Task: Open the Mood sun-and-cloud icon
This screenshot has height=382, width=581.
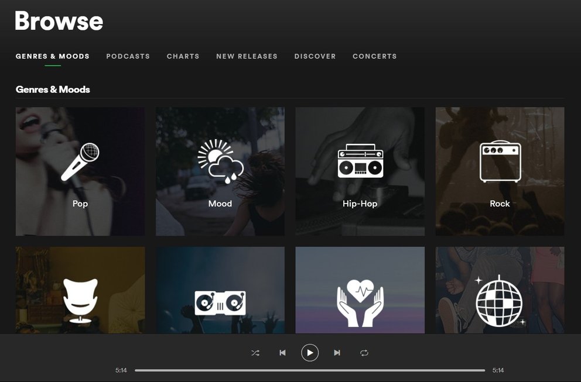Action: click(220, 161)
